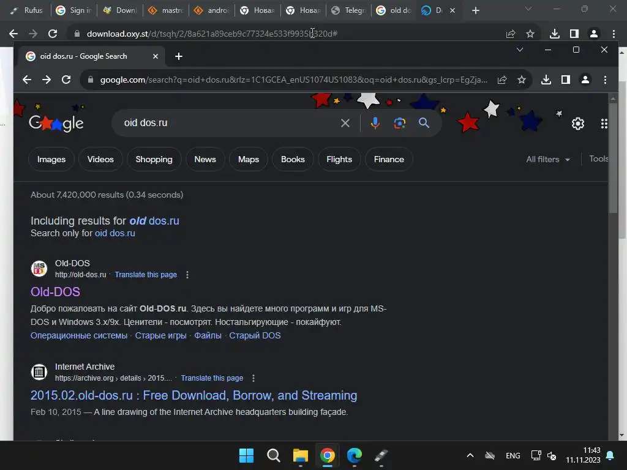The height and width of the screenshot is (470, 627).
Task: Open search Tools button
Action: [x=599, y=159]
